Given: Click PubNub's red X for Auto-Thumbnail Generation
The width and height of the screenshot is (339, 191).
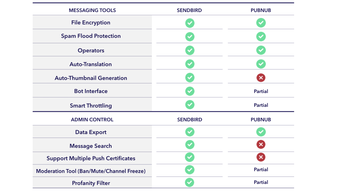Looking at the screenshot, I should pyautogui.click(x=261, y=78).
